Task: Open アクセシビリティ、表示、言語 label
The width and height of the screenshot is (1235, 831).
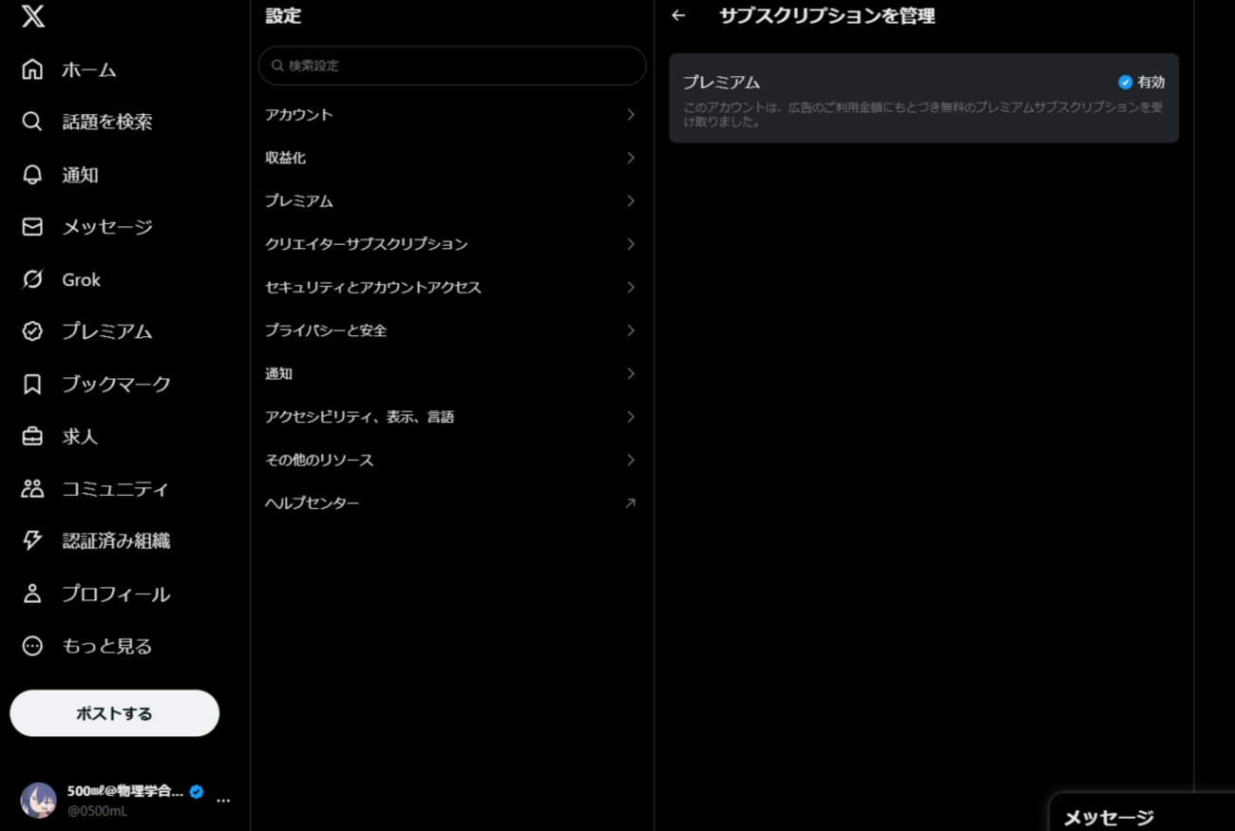Action: pos(360,417)
